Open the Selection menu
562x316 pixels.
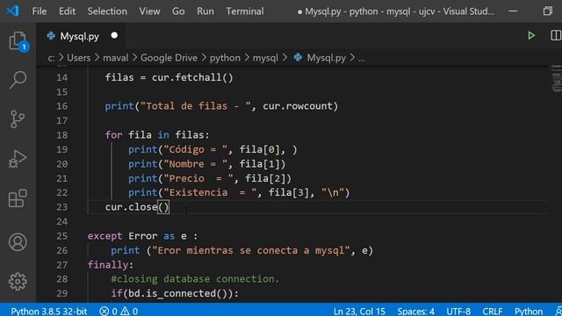(x=107, y=11)
